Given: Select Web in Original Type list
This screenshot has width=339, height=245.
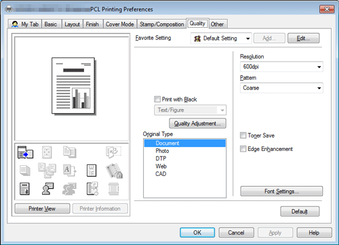Looking at the screenshot, I should (x=184, y=166).
